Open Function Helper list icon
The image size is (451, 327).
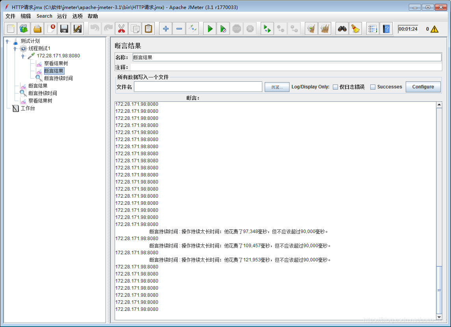(373, 29)
